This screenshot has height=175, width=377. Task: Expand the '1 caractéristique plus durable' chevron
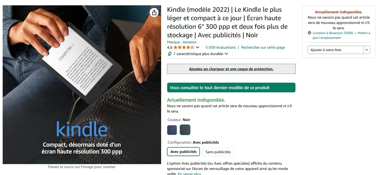point(226,54)
